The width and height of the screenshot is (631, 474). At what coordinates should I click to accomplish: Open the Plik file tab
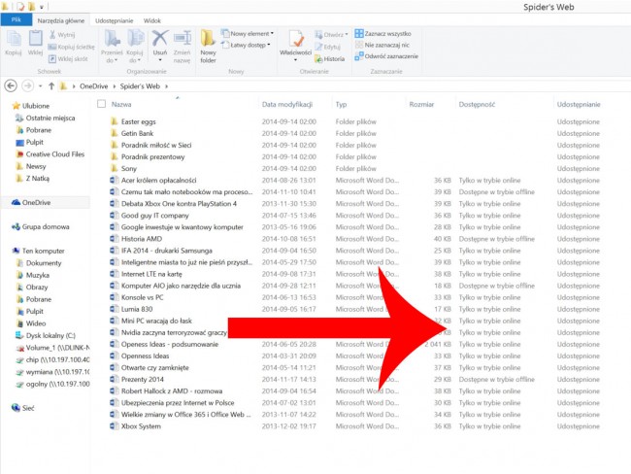(x=17, y=19)
